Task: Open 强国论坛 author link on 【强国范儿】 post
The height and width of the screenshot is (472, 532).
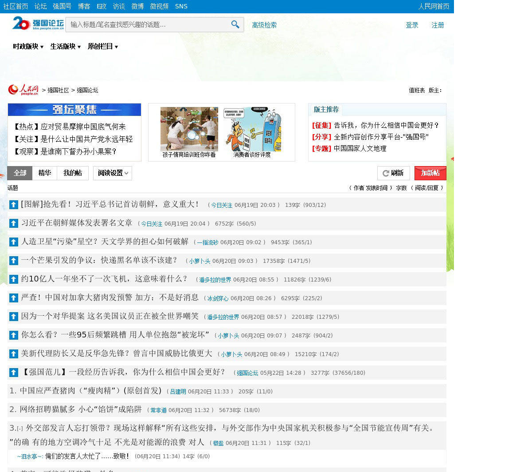Action: pyautogui.click(x=247, y=373)
